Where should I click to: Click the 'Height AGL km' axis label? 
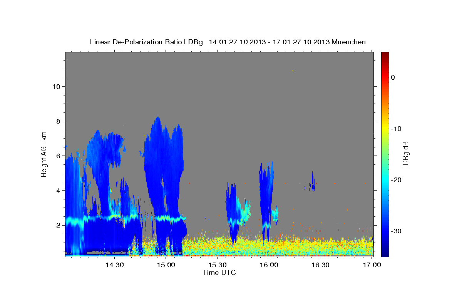[44, 154]
